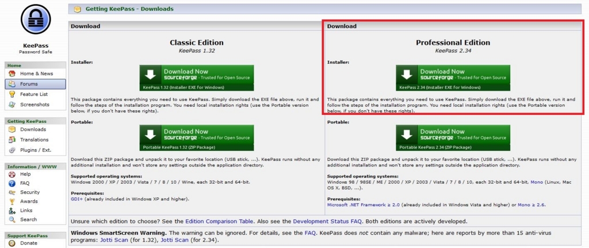This screenshot has width=589, height=248.
Task: Click the Password Safe subtitle under logo
Action: tap(36, 52)
